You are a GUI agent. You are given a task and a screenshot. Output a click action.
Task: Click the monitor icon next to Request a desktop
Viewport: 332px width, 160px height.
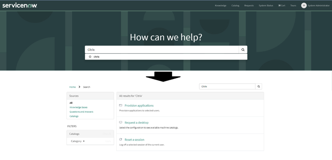pyautogui.click(x=121, y=123)
